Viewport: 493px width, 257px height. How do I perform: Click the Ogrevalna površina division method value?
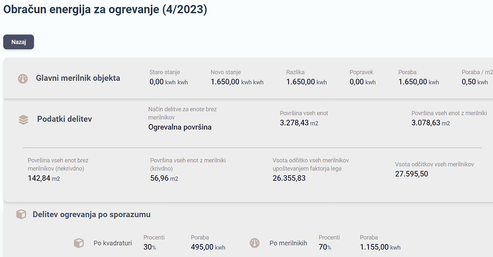click(x=180, y=127)
